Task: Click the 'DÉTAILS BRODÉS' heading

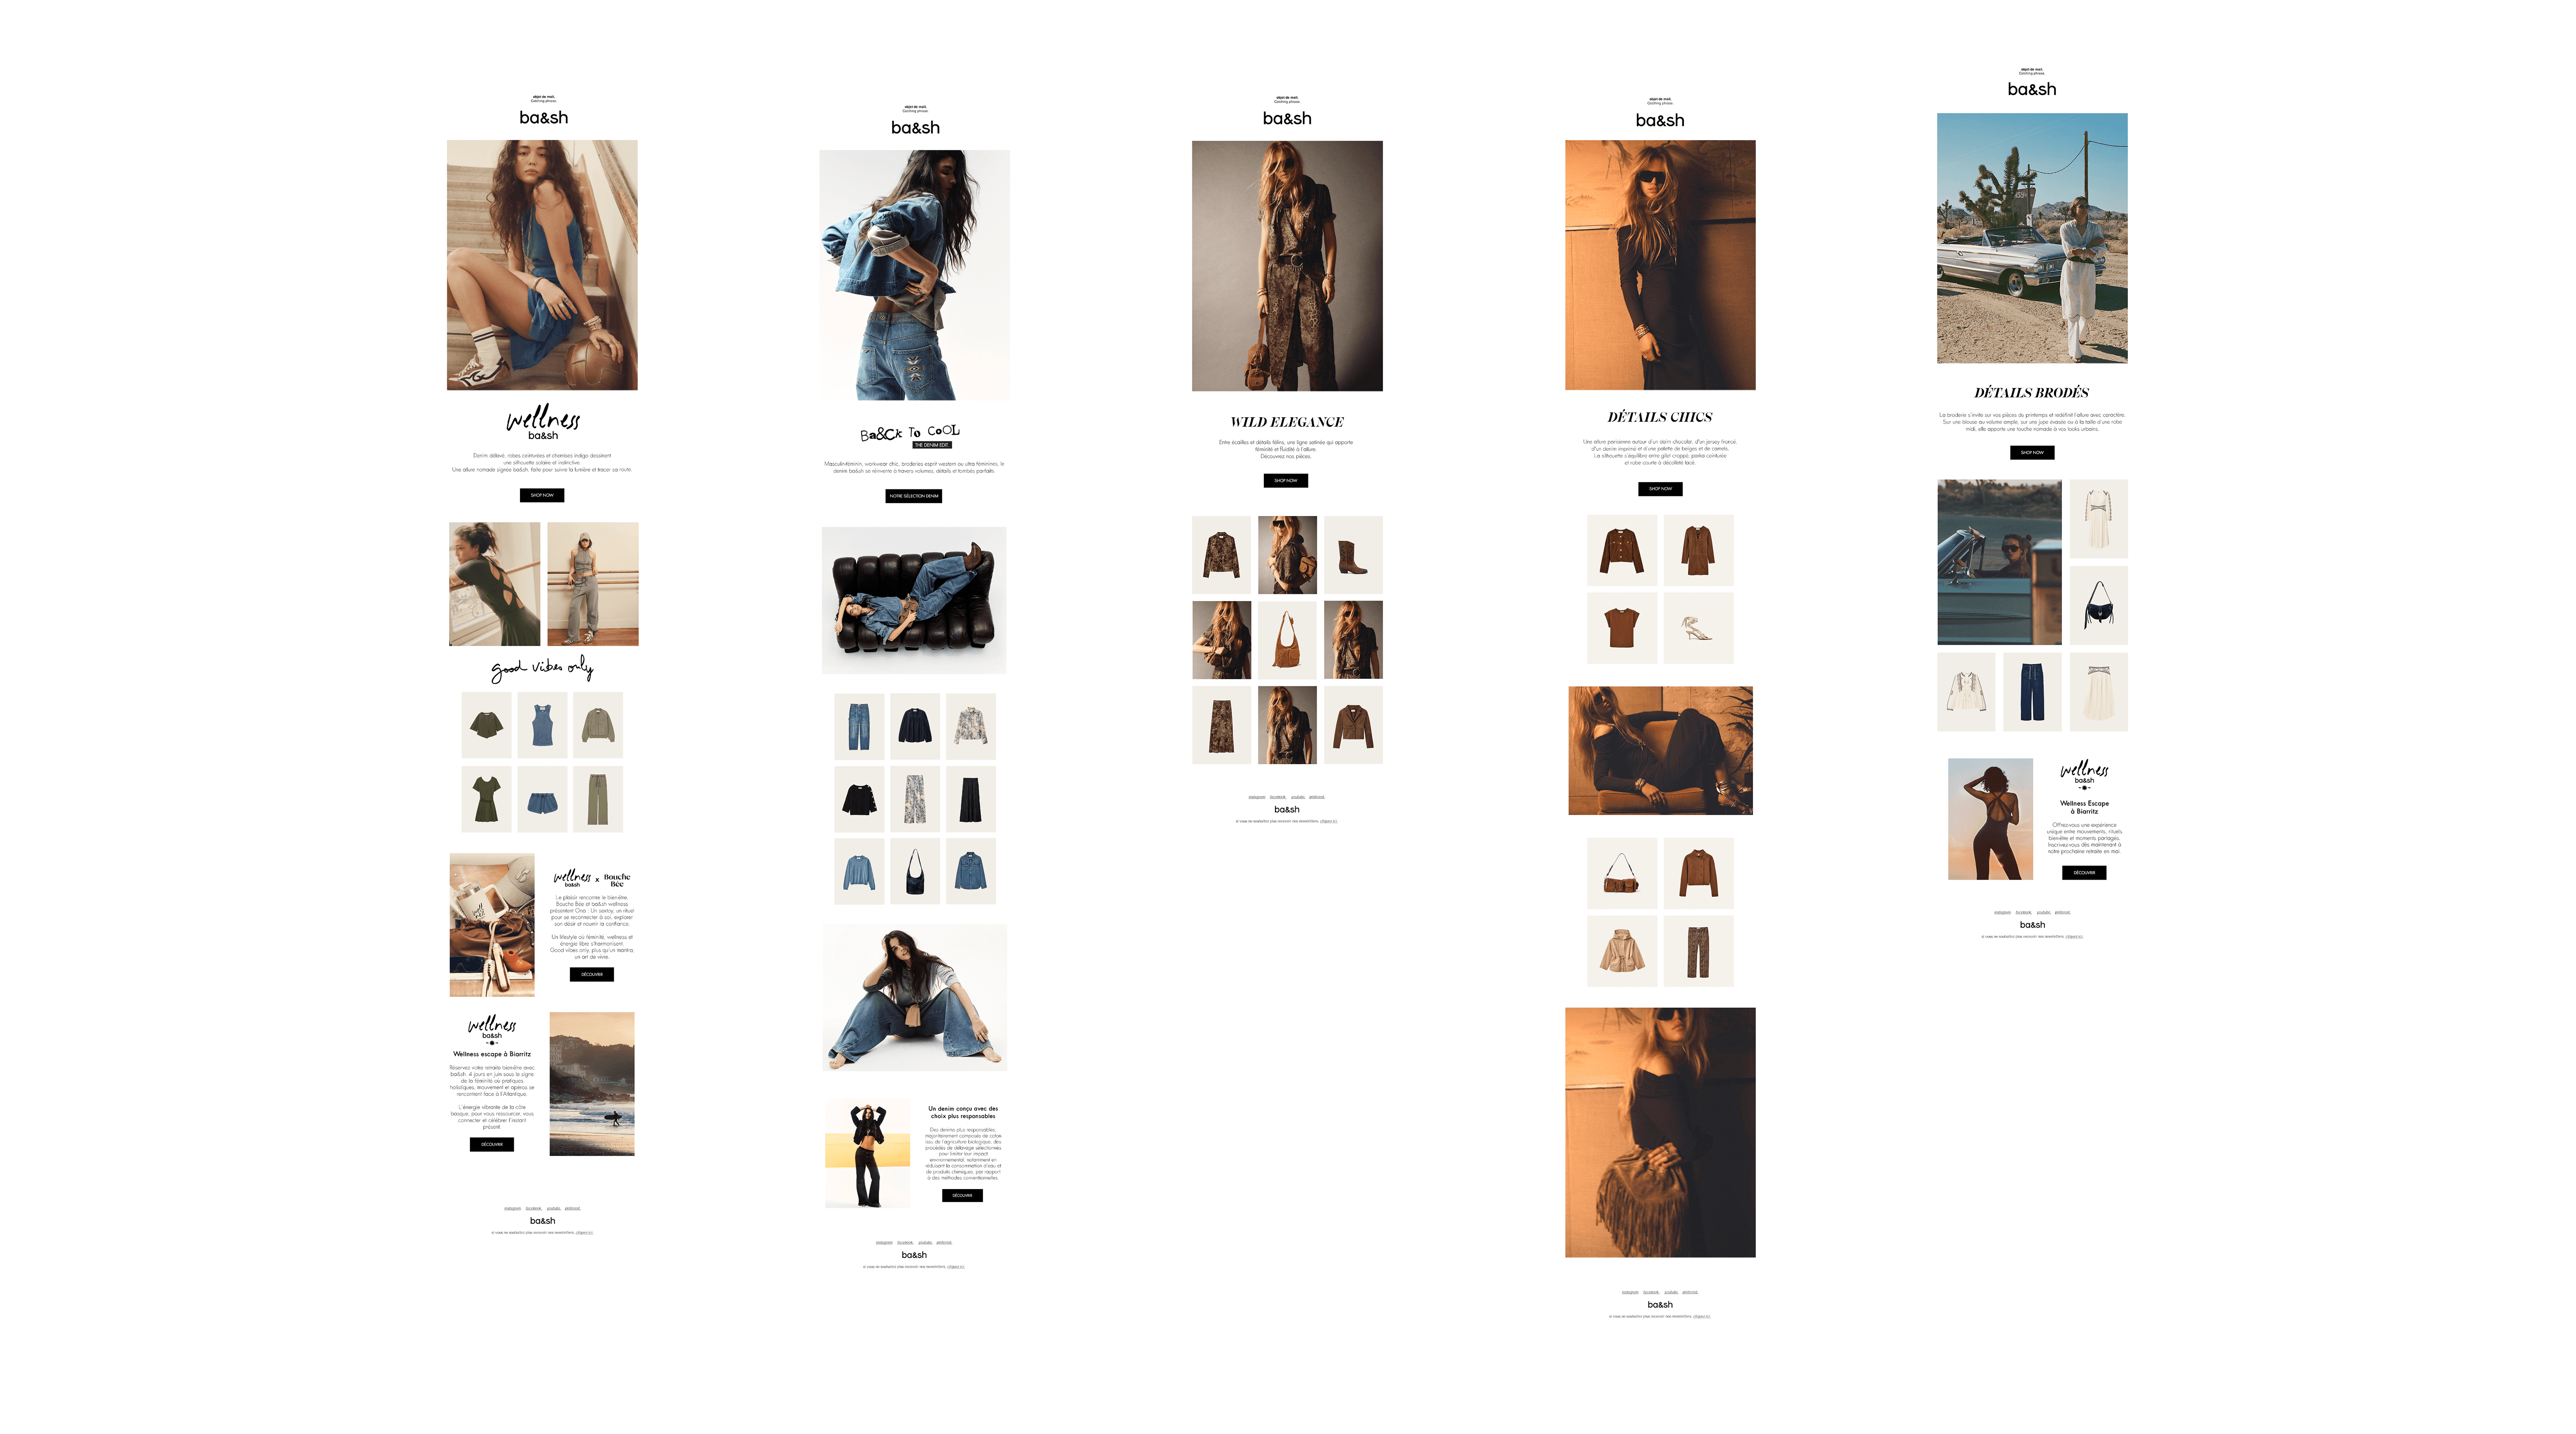Action: point(2031,393)
